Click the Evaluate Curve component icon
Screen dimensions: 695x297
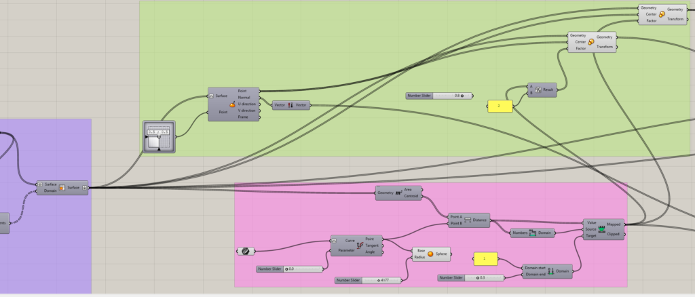click(x=360, y=245)
